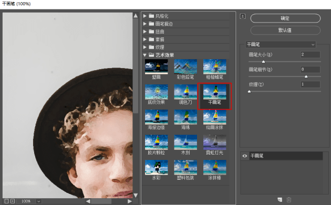331x205 pixels.
Task: Click the new effect layer icon
Action: (280, 200)
